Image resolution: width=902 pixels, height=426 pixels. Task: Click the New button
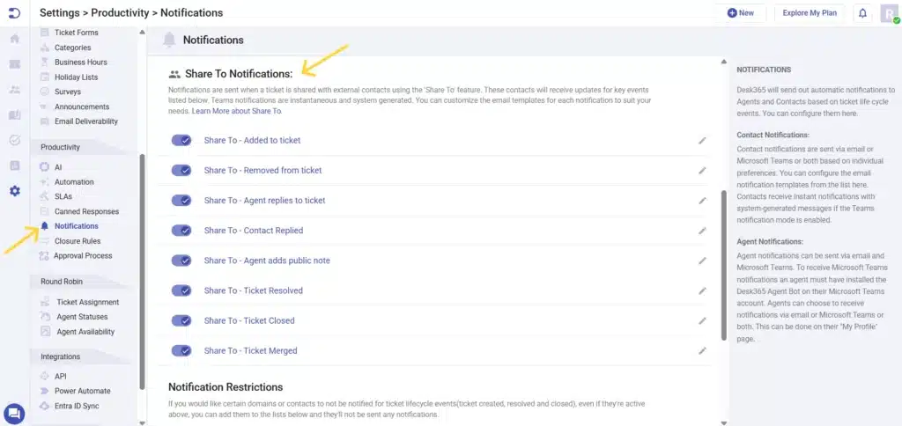click(x=741, y=13)
